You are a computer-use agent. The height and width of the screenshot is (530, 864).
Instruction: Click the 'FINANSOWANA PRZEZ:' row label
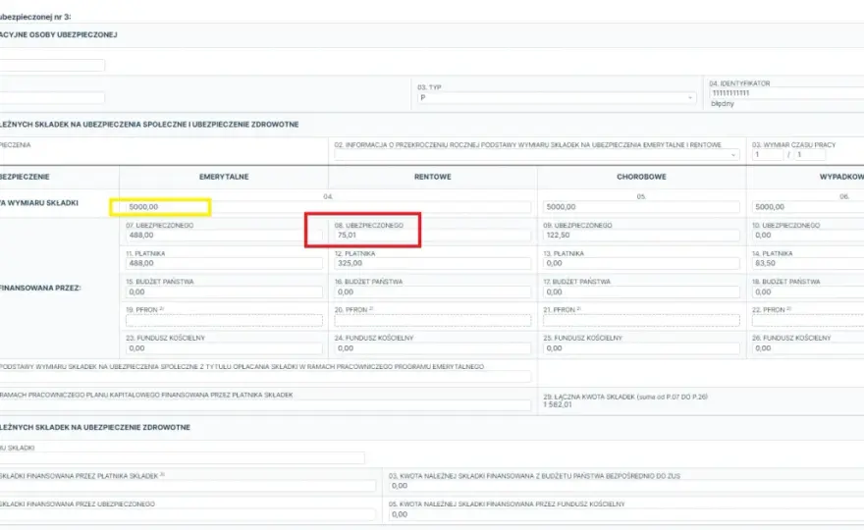click(40, 288)
